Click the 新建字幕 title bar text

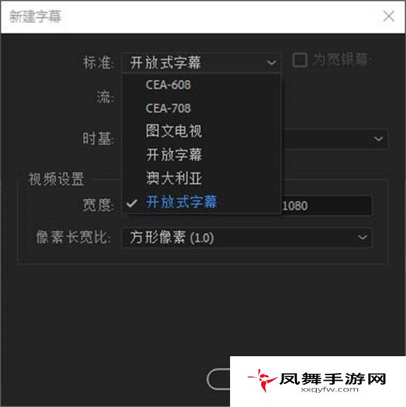tap(35, 17)
